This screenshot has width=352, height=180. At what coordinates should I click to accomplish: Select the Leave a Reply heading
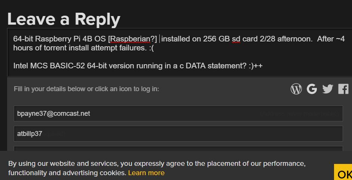click(x=64, y=19)
